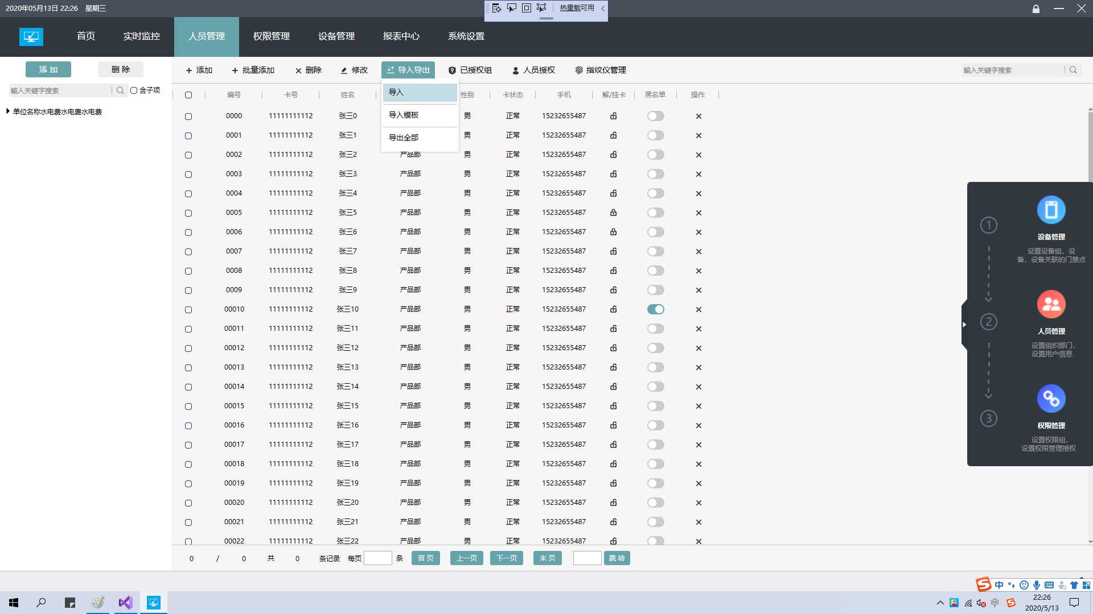Select 导入模板 menu item
1093x614 pixels.
420,115
